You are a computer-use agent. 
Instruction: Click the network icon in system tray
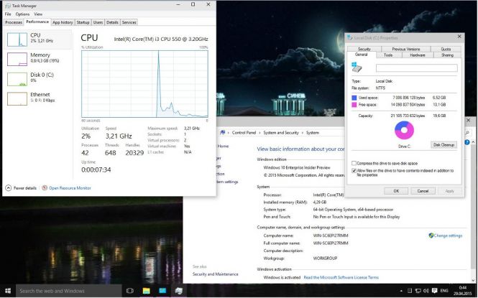coord(418,291)
